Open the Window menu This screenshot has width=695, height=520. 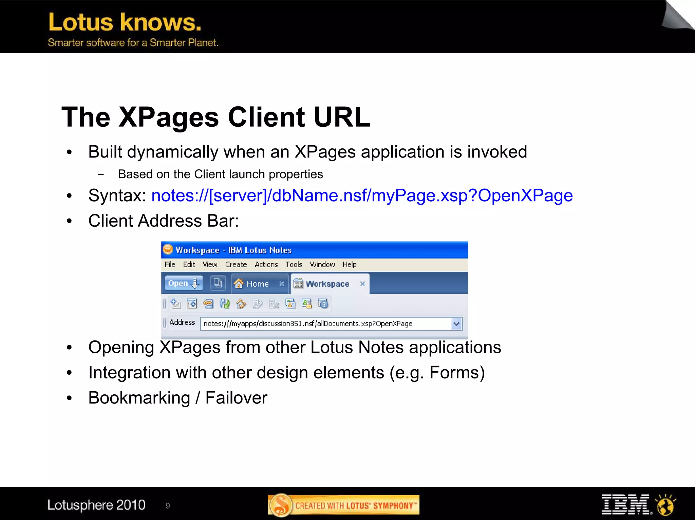(322, 265)
